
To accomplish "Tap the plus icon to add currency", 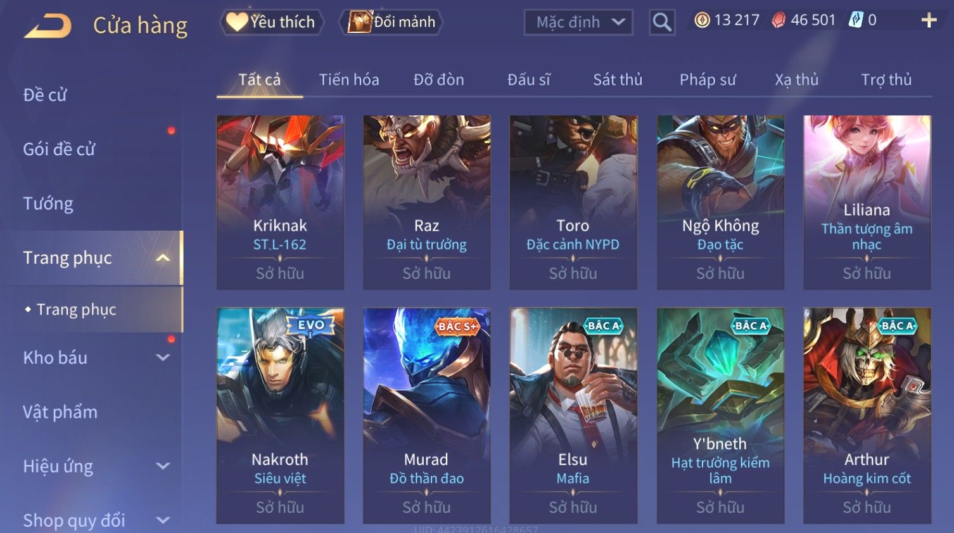I will coord(929,21).
